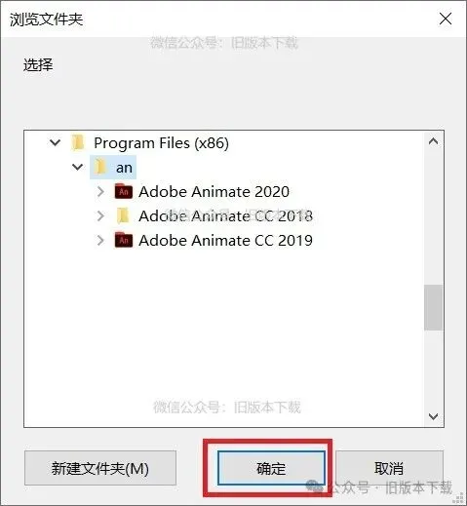Click the scrollbar up arrow

(x=433, y=141)
